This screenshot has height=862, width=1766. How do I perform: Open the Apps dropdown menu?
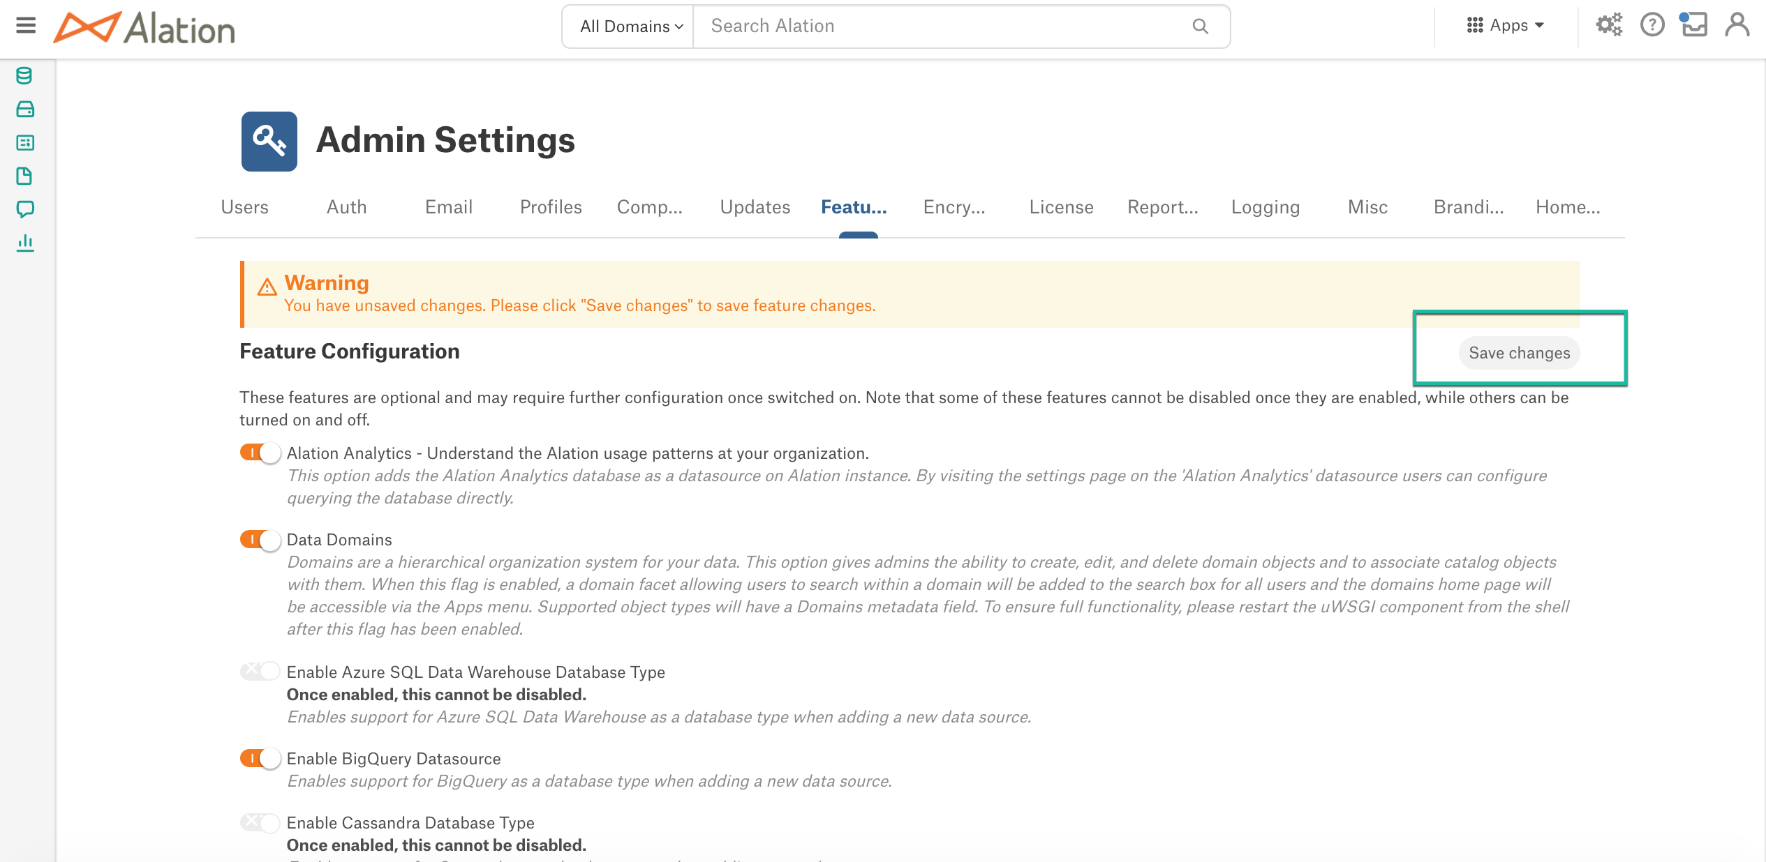(x=1506, y=25)
